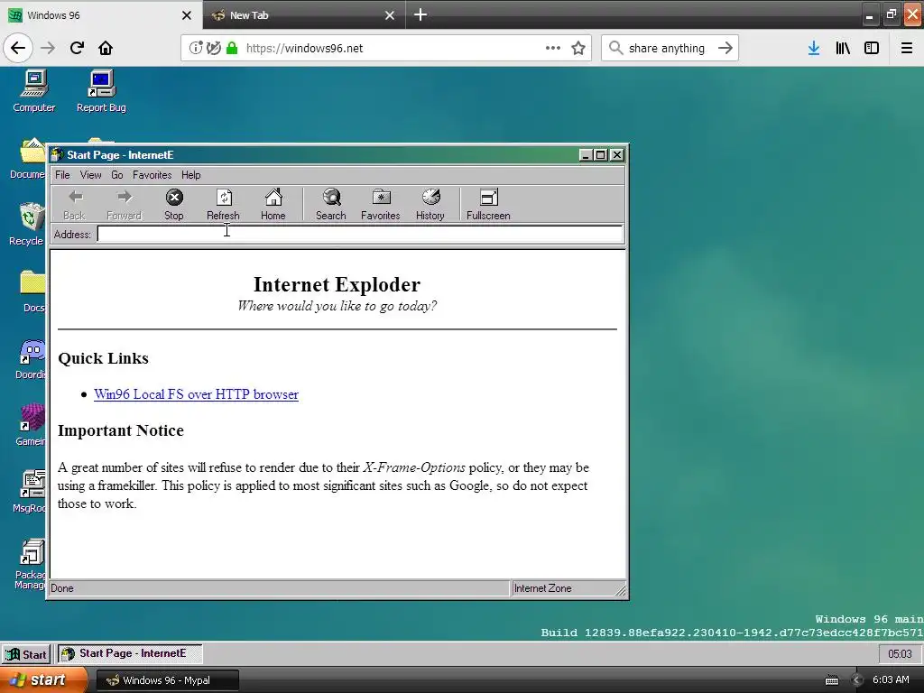Select the MsgRoom desktop icon
This screenshot has width=924, height=693.
point(30,492)
